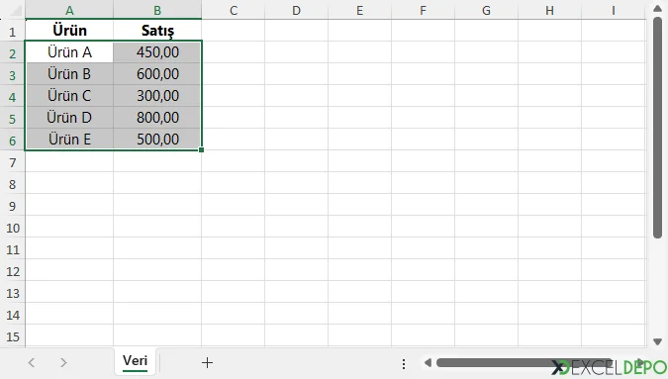
Task: Click the selection fill handle square
Action: [x=201, y=149]
